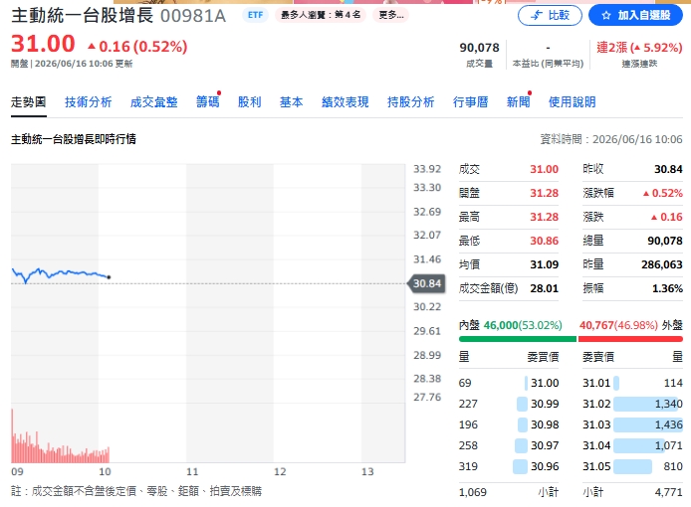Expand the 更多... tags pill

click(391, 15)
